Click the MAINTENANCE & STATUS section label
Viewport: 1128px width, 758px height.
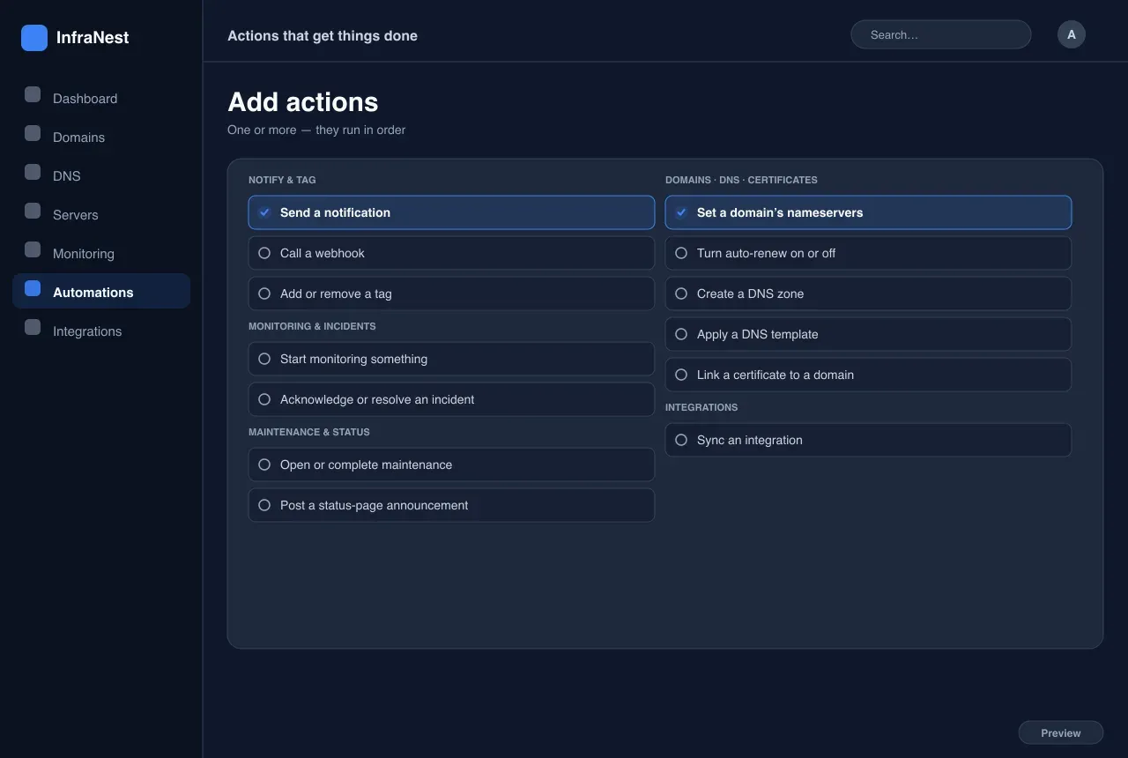coord(309,432)
